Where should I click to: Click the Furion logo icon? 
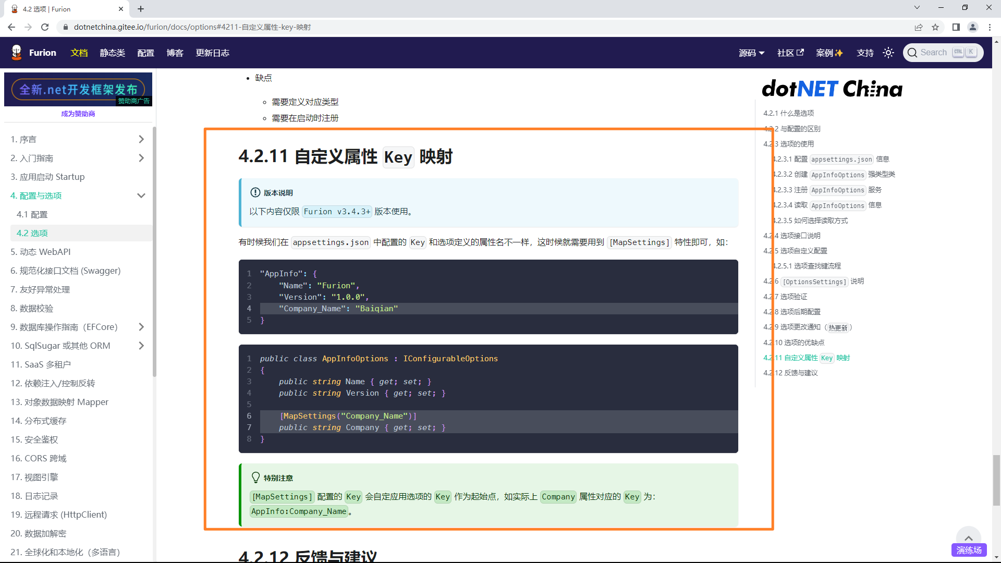point(17,52)
